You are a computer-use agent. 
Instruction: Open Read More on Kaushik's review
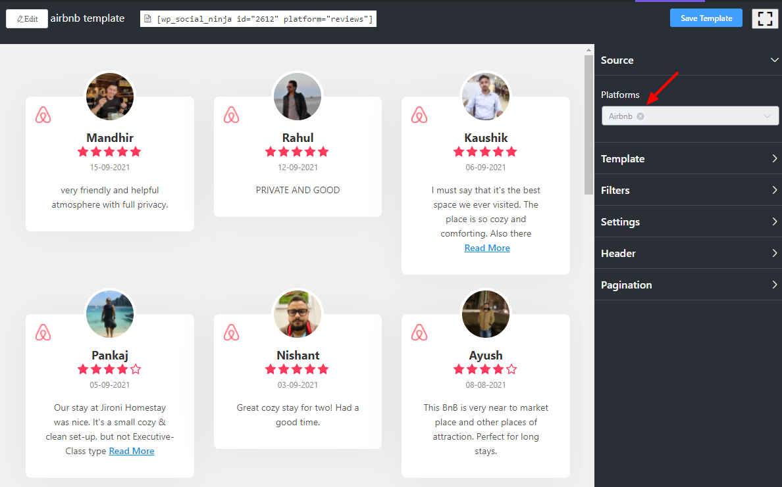click(x=487, y=248)
